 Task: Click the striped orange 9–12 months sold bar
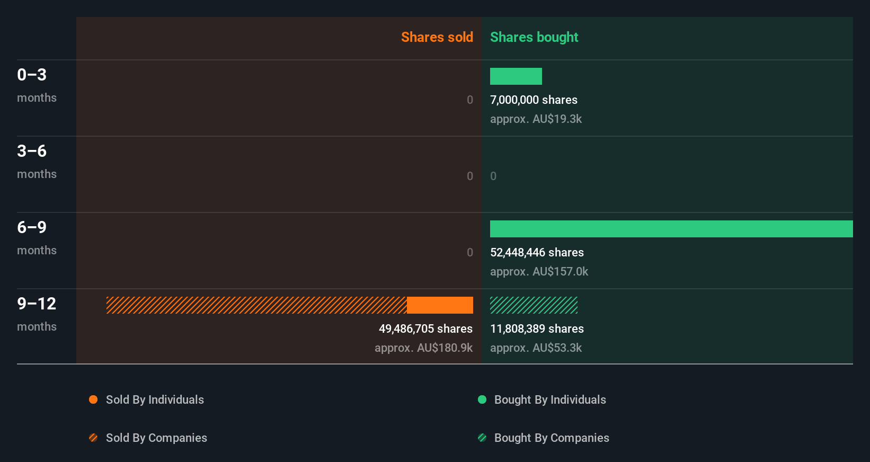click(x=256, y=305)
